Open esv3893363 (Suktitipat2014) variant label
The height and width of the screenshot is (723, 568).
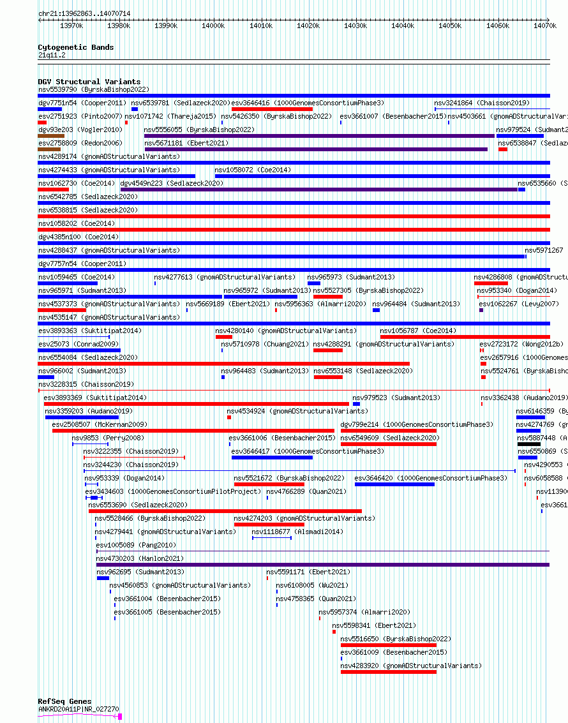[90, 330]
